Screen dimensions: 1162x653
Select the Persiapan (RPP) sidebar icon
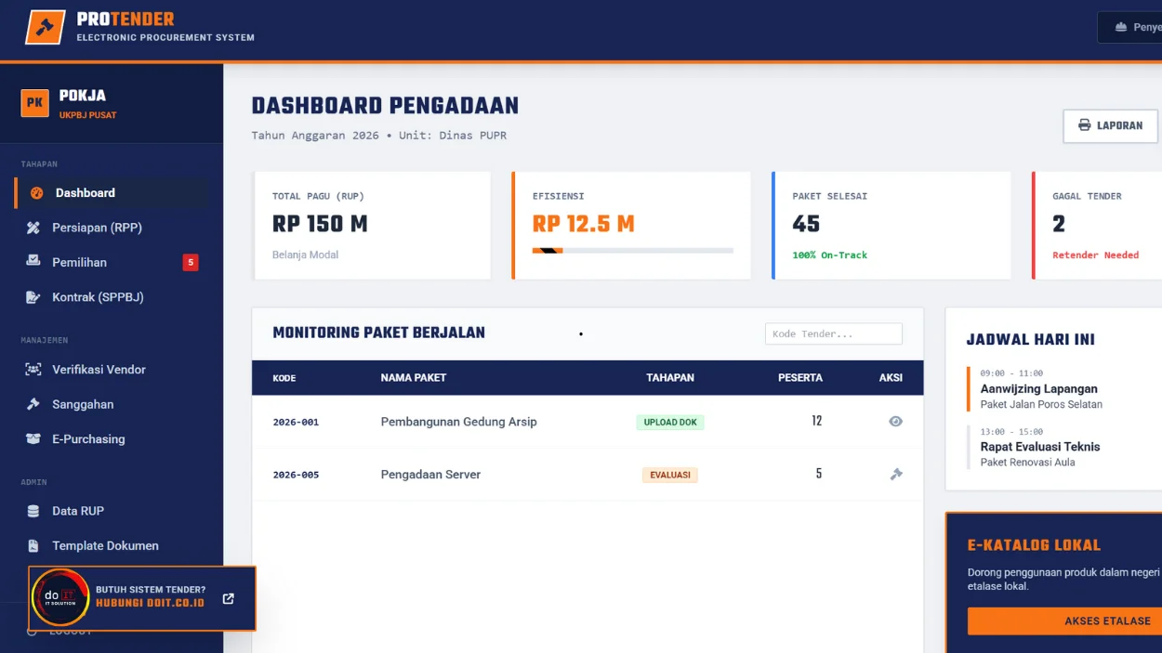(32, 228)
